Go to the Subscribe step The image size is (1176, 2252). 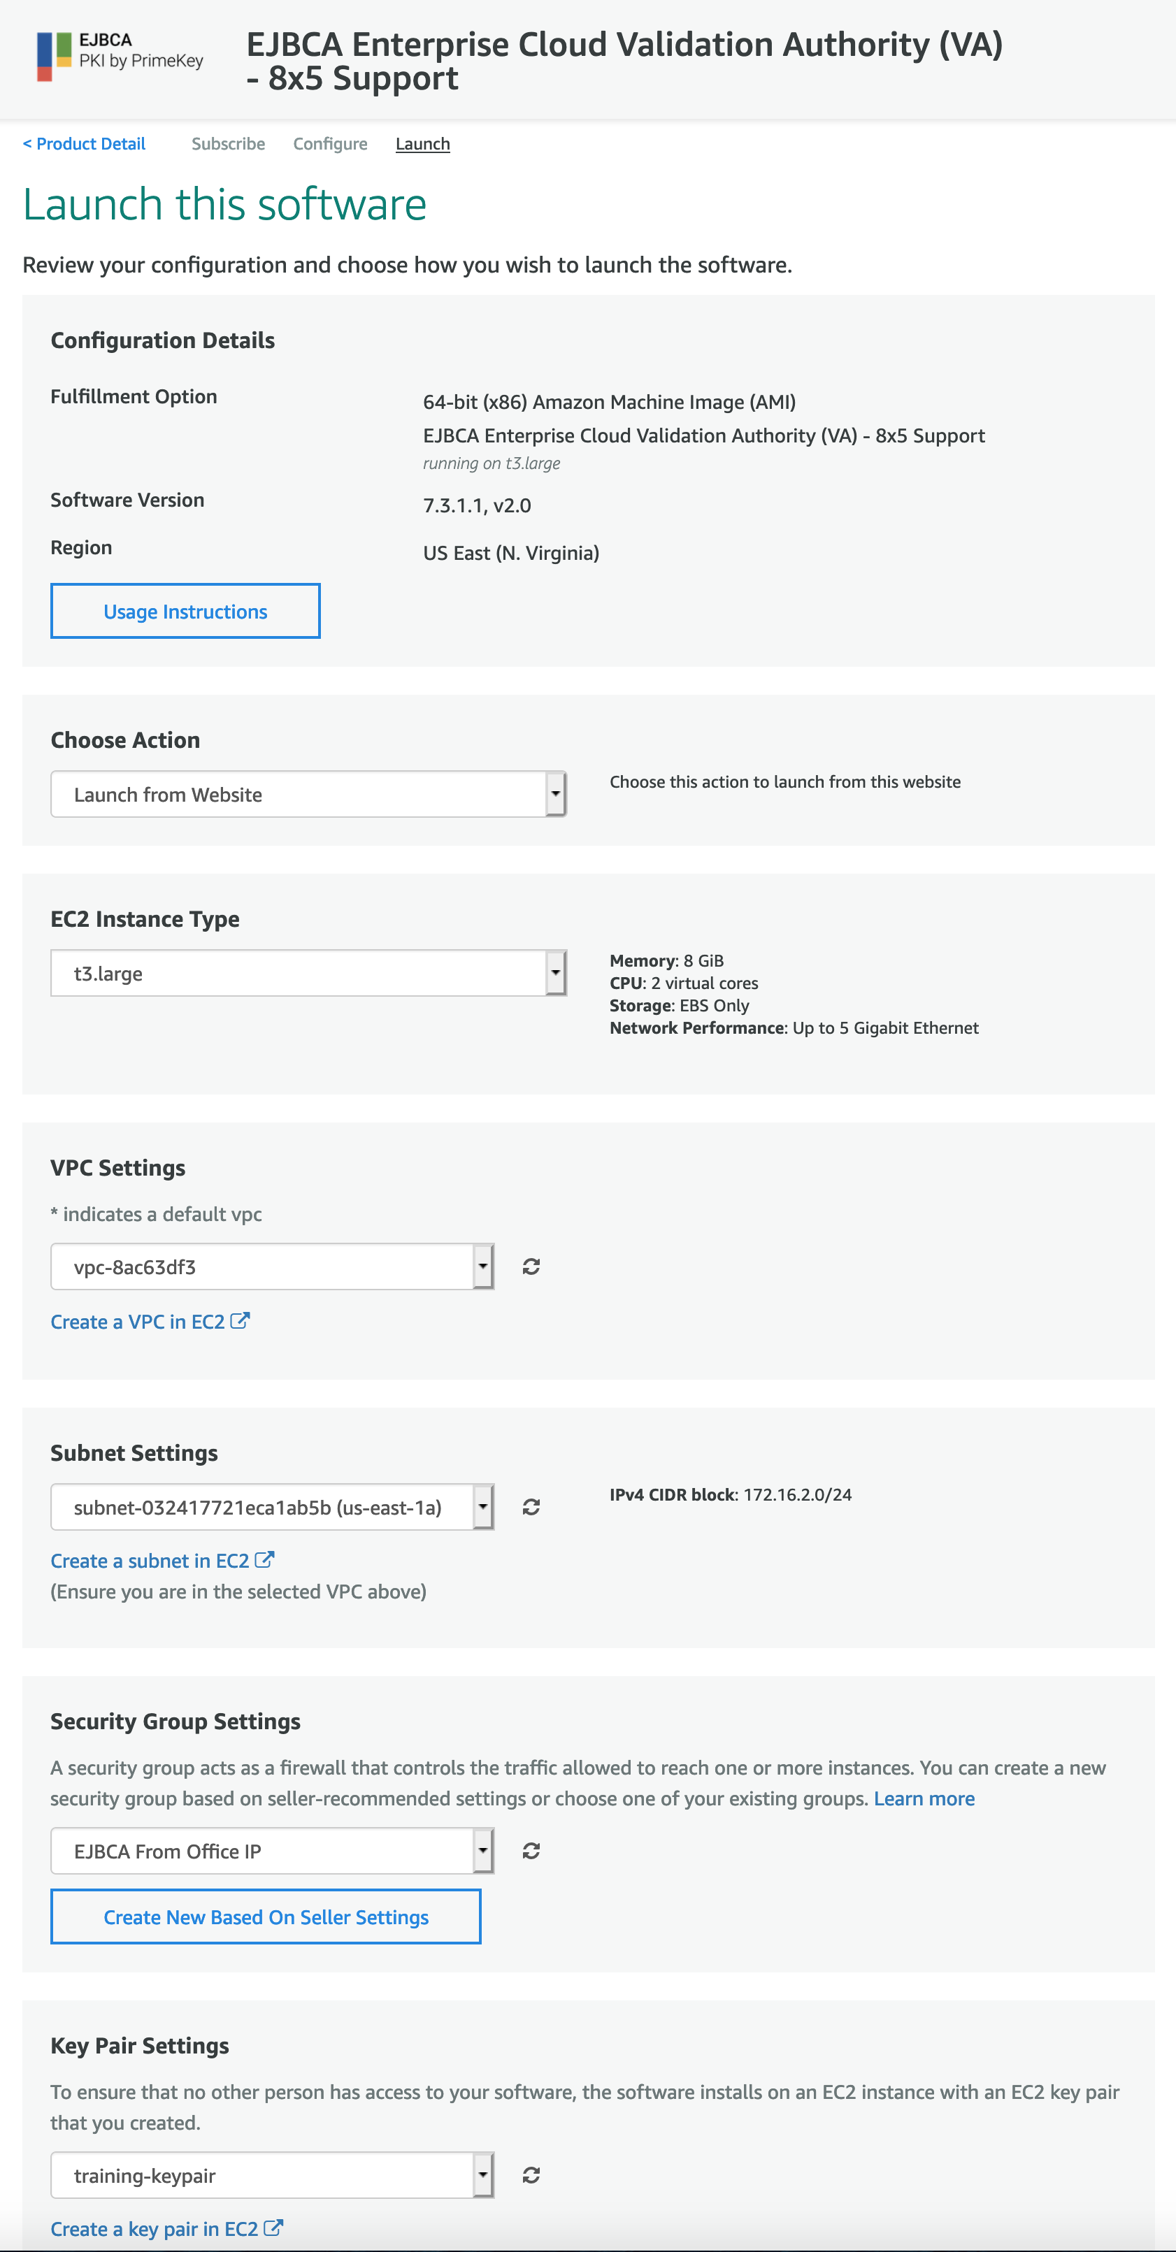(228, 143)
